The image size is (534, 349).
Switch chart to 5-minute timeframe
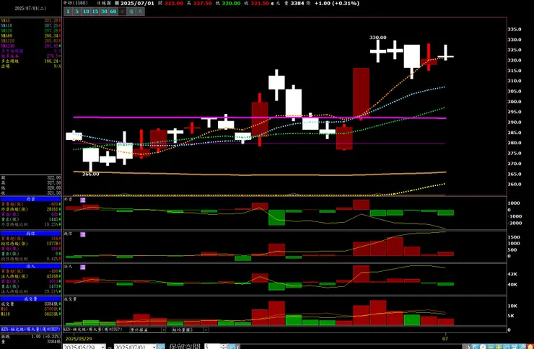pyautogui.click(x=77, y=12)
